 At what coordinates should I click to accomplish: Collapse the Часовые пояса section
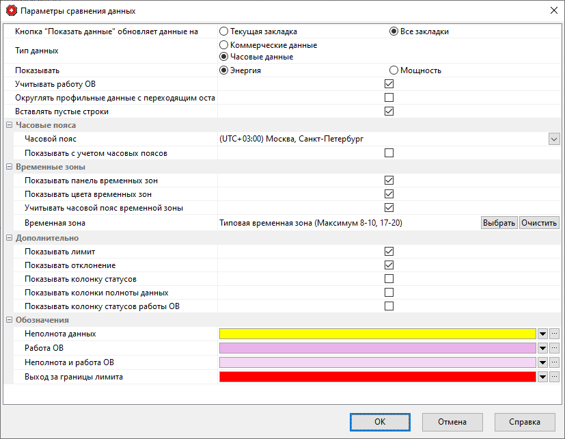click(x=9, y=126)
